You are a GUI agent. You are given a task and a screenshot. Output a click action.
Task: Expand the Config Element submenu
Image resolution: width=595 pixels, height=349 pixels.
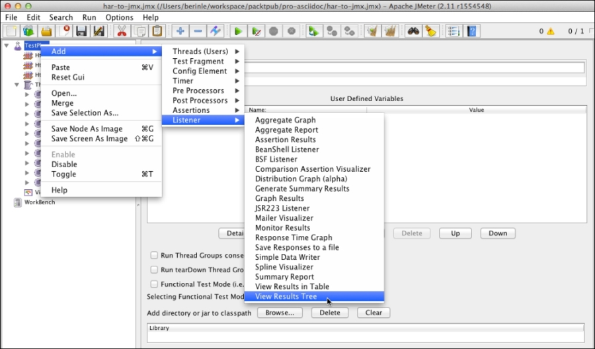(203, 71)
